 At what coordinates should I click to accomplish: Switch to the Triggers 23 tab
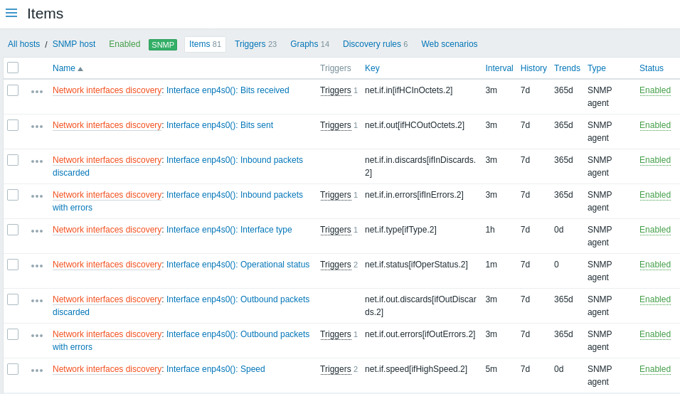click(x=255, y=44)
